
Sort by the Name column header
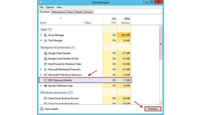tap(61, 21)
